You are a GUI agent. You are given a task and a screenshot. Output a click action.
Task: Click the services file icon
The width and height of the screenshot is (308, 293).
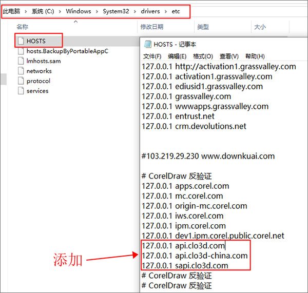pyautogui.click(x=21, y=91)
